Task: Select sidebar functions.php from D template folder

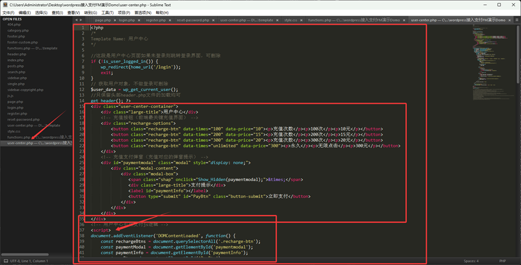Action: pos(32,48)
